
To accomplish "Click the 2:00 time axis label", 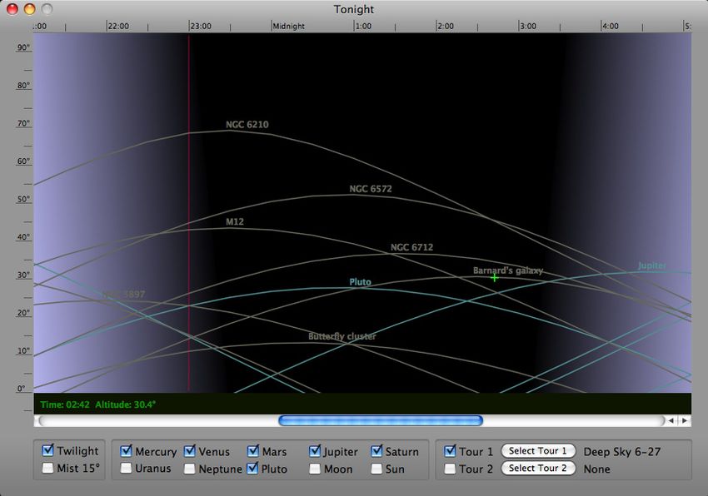I will click(446, 26).
